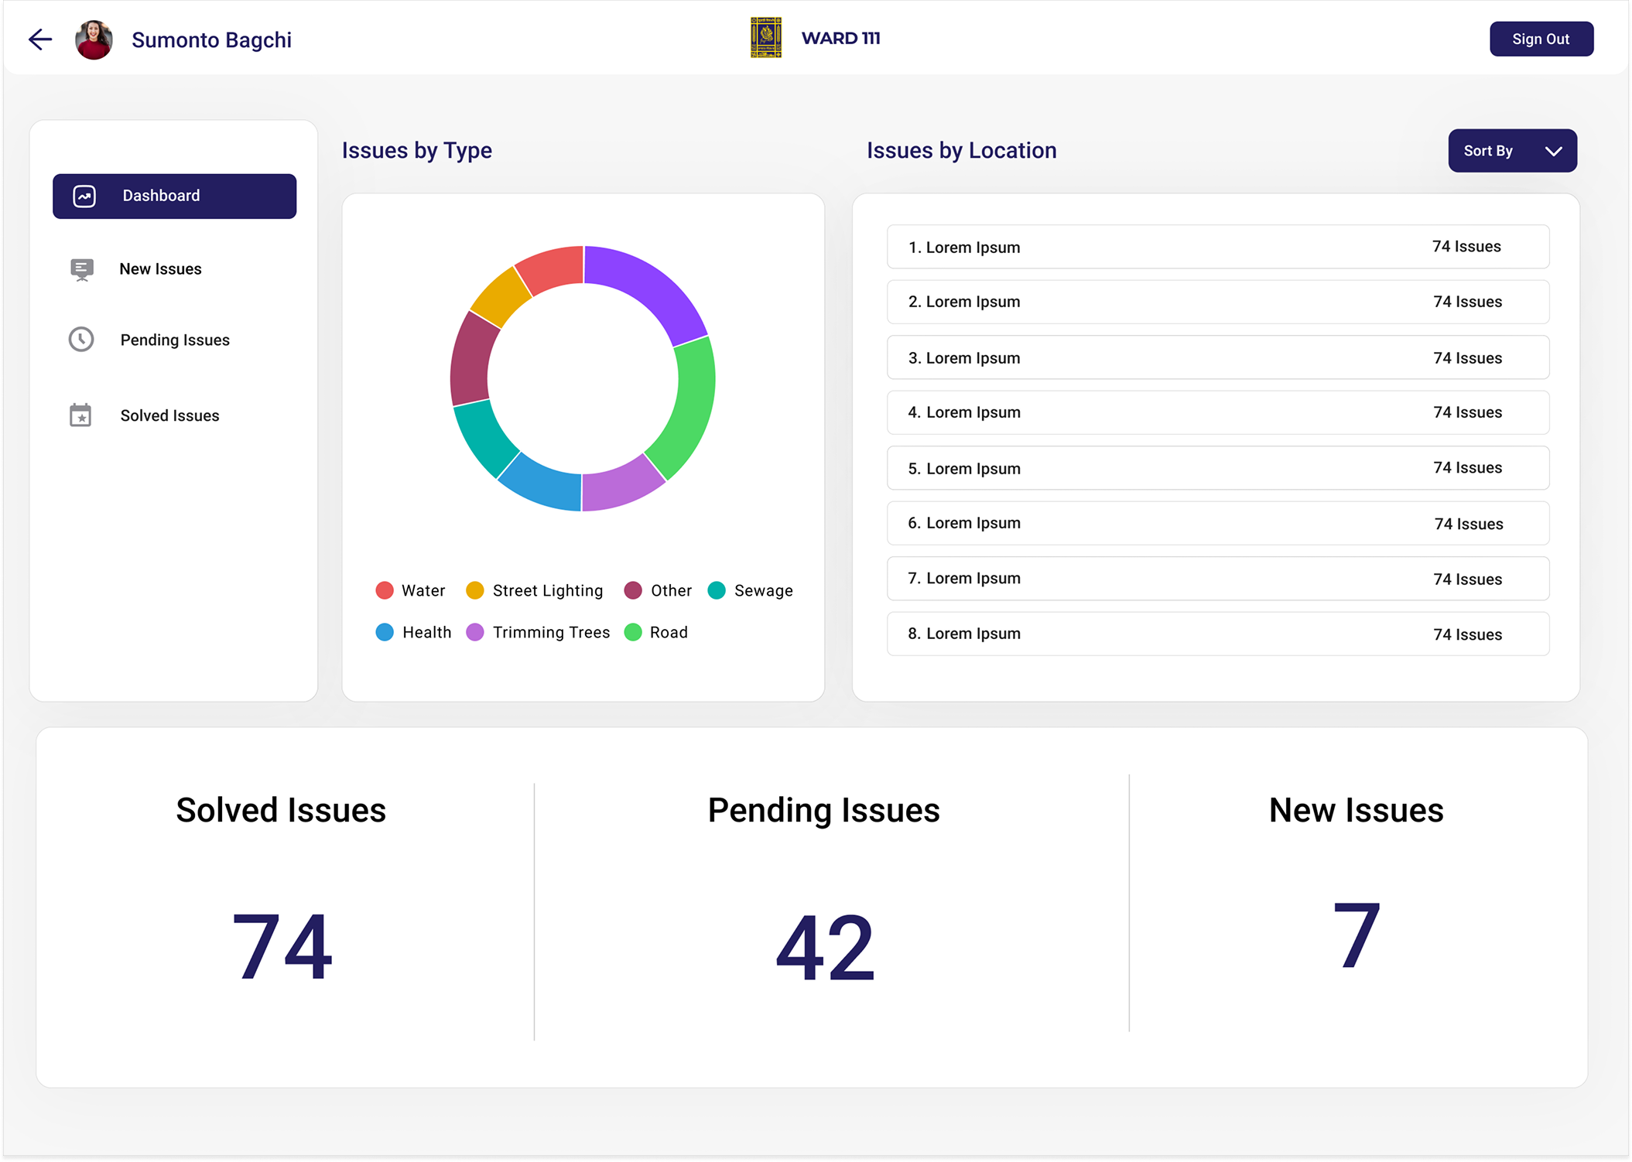The width and height of the screenshot is (1632, 1162).
Task: Open location row 2. Lorem Ipsum
Action: pyautogui.click(x=1217, y=302)
